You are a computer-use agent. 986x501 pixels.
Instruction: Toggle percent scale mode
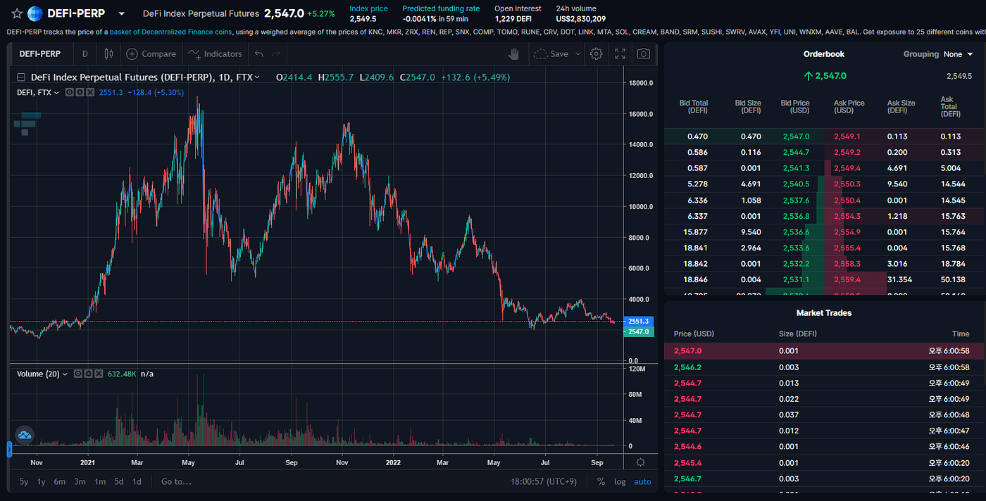[601, 481]
